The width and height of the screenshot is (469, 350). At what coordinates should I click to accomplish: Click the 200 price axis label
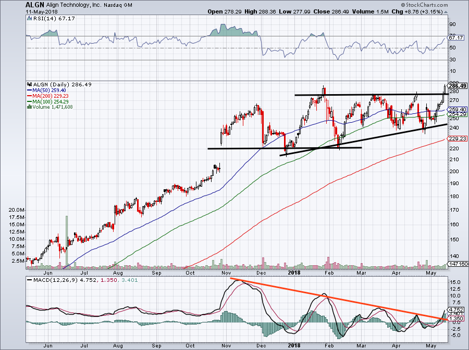(454, 171)
